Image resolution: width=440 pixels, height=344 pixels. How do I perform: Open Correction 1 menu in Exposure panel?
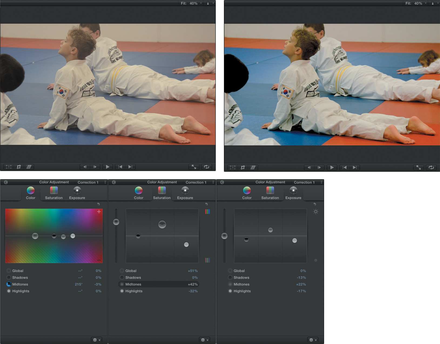308,182
